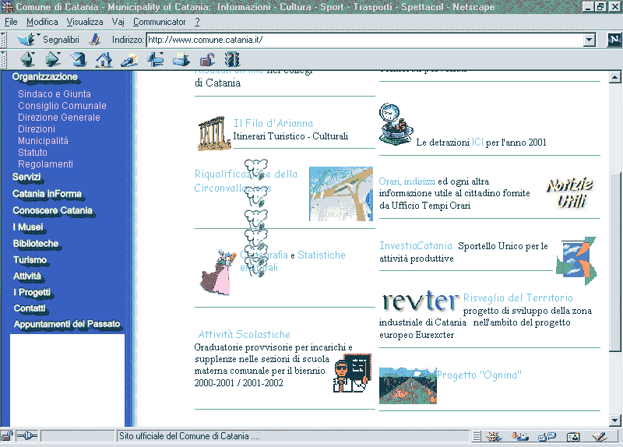Open the Biblioteche section

point(36,244)
